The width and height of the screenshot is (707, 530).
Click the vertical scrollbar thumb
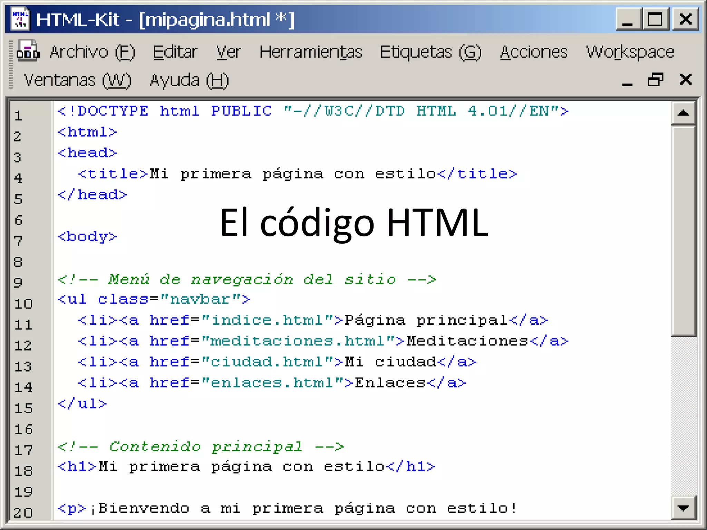[683, 230]
